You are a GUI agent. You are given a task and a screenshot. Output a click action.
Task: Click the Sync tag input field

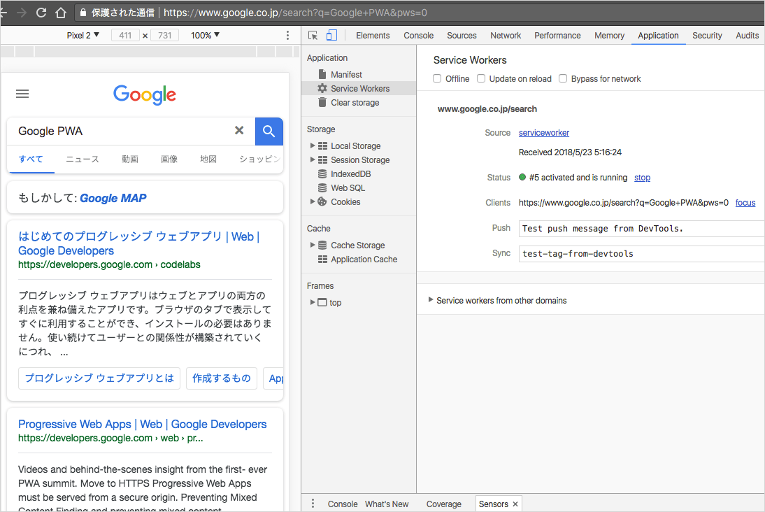[x=641, y=254]
